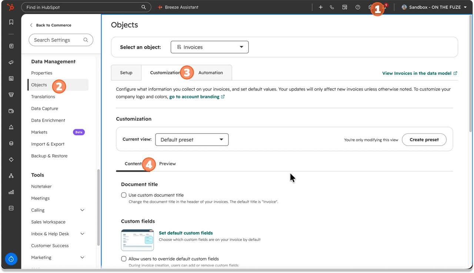Follow the go to account branding link
This screenshot has height=273, width=474.
pos(194,97)
